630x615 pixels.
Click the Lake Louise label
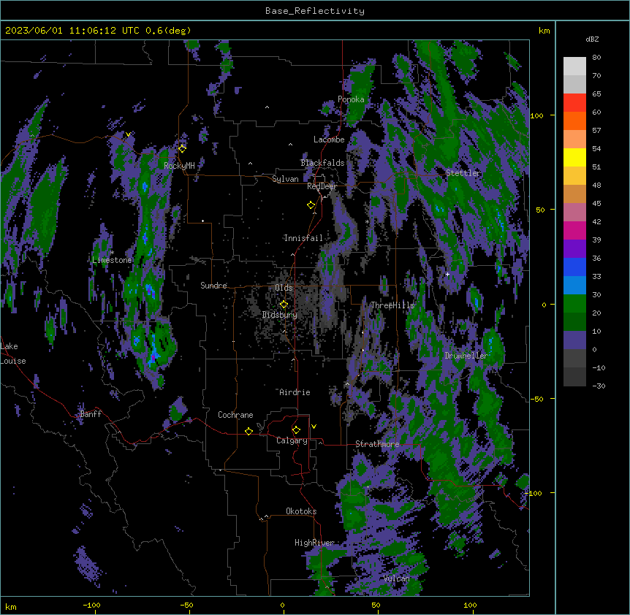tap(13, 354)
